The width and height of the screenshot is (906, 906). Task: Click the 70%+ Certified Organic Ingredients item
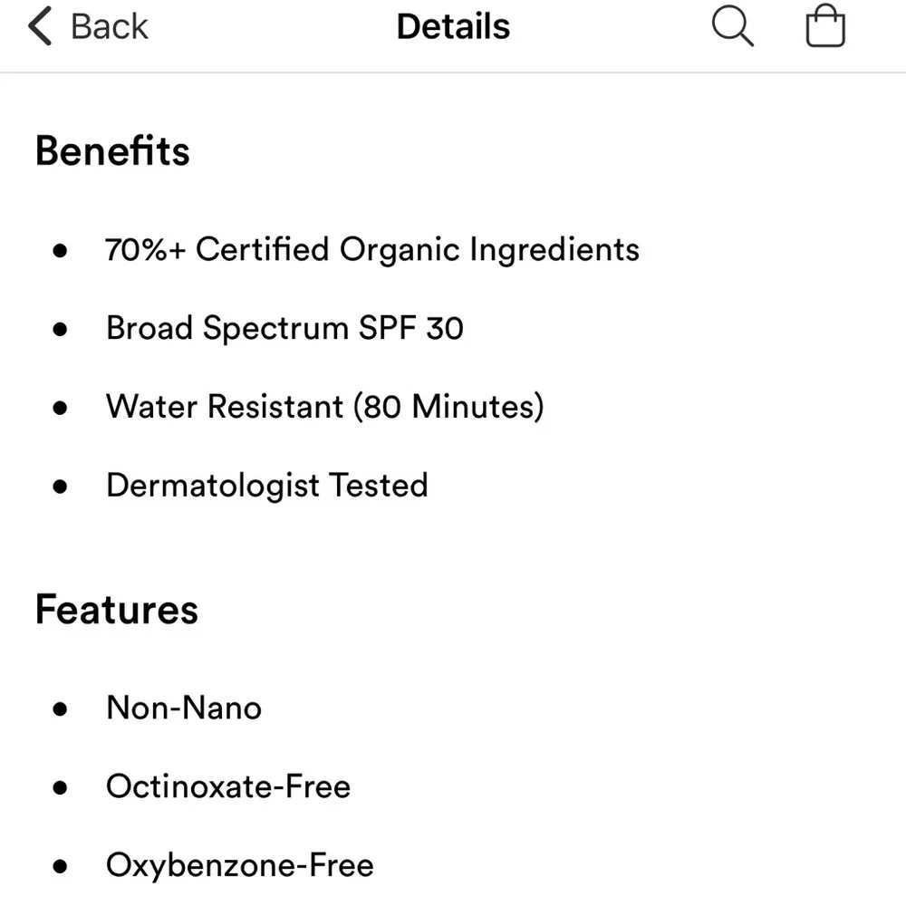pyautogui.click(x=372, y=249)
